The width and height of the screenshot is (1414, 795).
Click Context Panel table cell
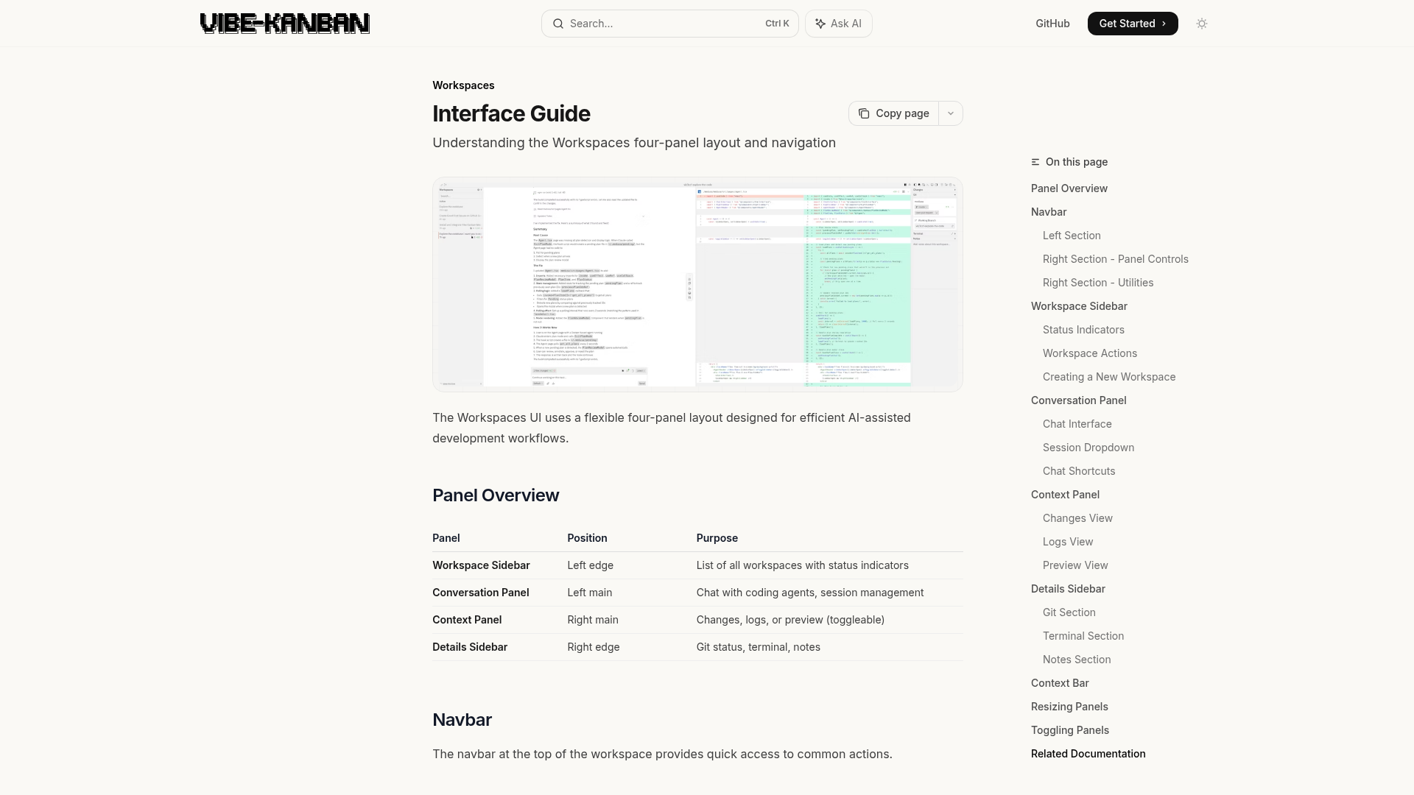coord(467,620)
